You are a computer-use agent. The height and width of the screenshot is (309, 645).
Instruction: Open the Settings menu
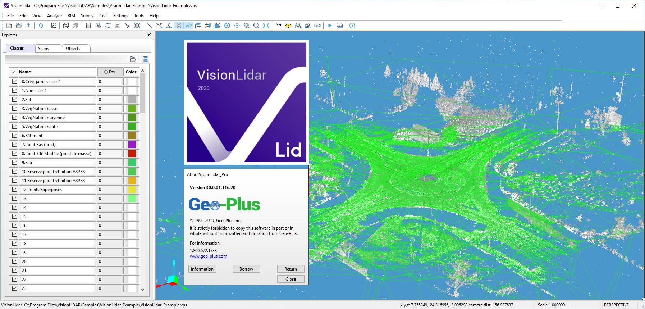click(121, 16)
